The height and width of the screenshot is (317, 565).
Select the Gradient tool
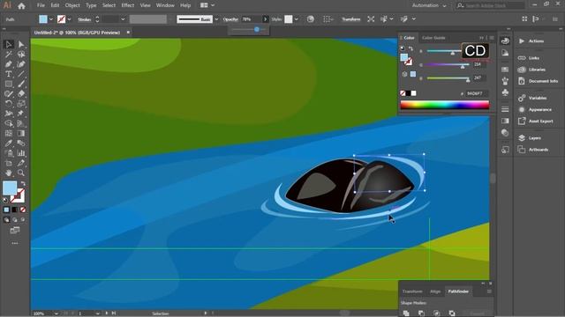point(21,133)
